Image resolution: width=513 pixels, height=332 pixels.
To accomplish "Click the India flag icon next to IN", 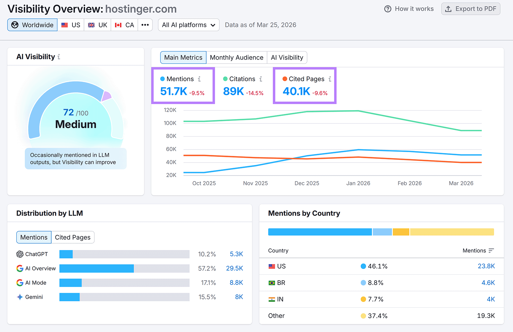I will (272, 299).
